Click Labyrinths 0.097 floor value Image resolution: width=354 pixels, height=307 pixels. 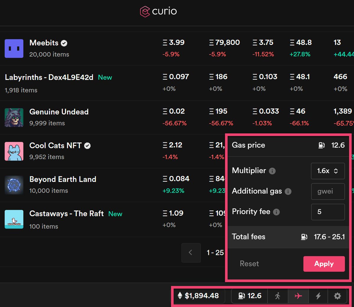176,77
